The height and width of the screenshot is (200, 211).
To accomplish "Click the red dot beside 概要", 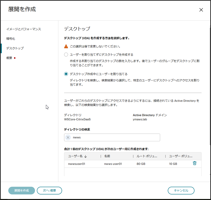I will [15, 58].
